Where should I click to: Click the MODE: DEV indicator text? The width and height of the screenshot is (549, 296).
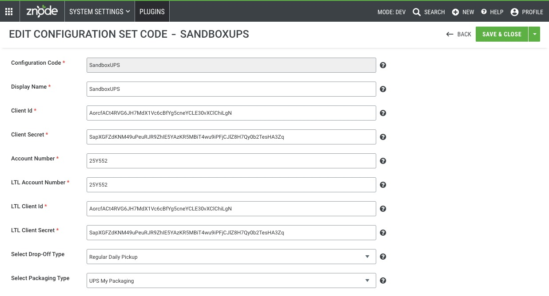[391, 12]
